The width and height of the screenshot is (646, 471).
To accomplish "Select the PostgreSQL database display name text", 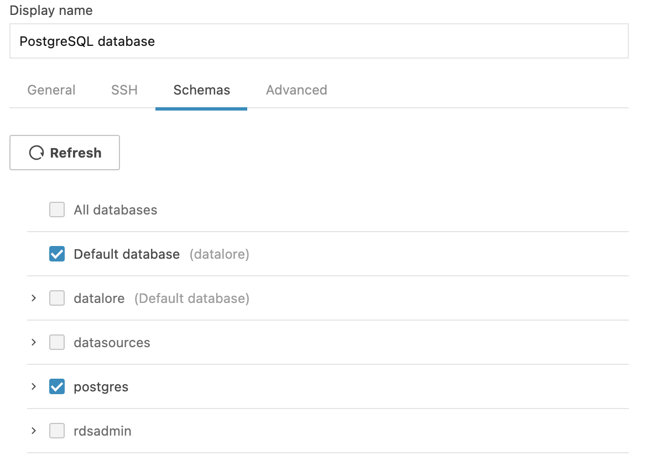I will (x=87, y=41).
